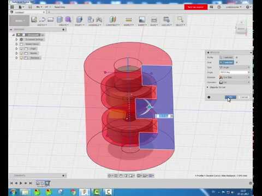
Task: Clear the Axis selection with its X
Action: (237, 63)
